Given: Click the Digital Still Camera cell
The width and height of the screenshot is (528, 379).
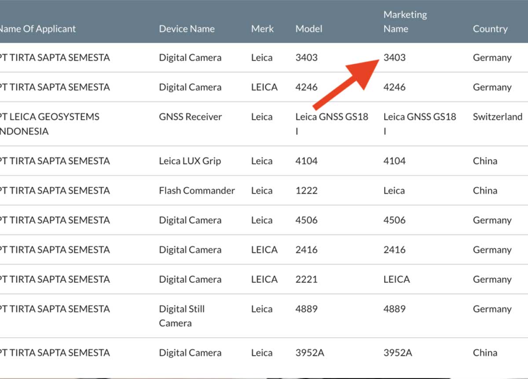Looking at the screenshot, I should pos(182,316).
